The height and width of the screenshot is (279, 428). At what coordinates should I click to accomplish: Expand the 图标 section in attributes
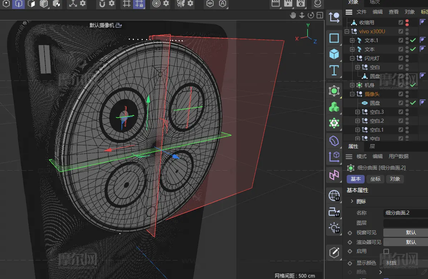(352, 201)
